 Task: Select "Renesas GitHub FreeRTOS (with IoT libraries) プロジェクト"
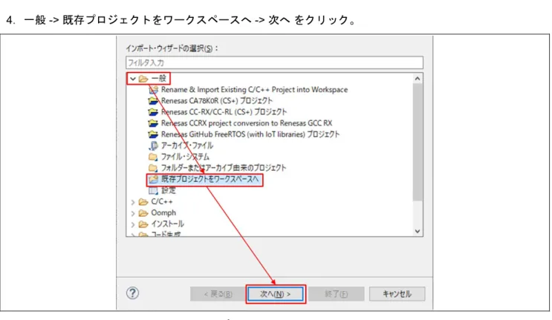[x=250, y=134]
